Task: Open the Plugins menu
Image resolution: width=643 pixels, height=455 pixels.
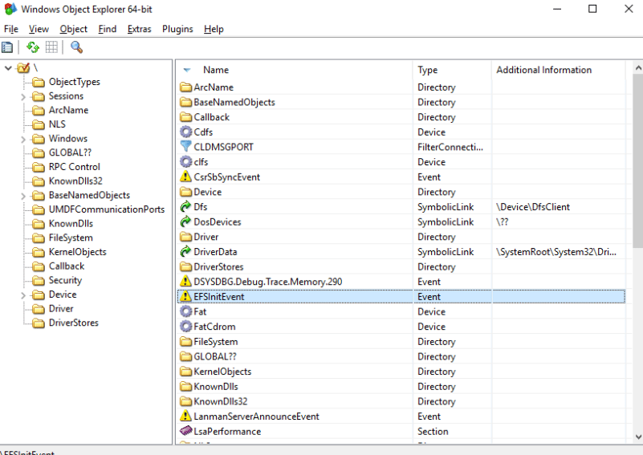Action: (x=177, y=29)
